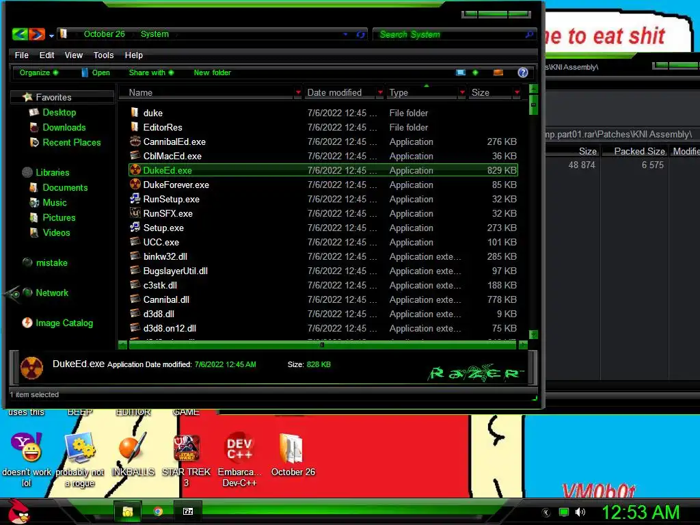Click the New folder button
The image size is (700, 525).
(x=212, y=72)
